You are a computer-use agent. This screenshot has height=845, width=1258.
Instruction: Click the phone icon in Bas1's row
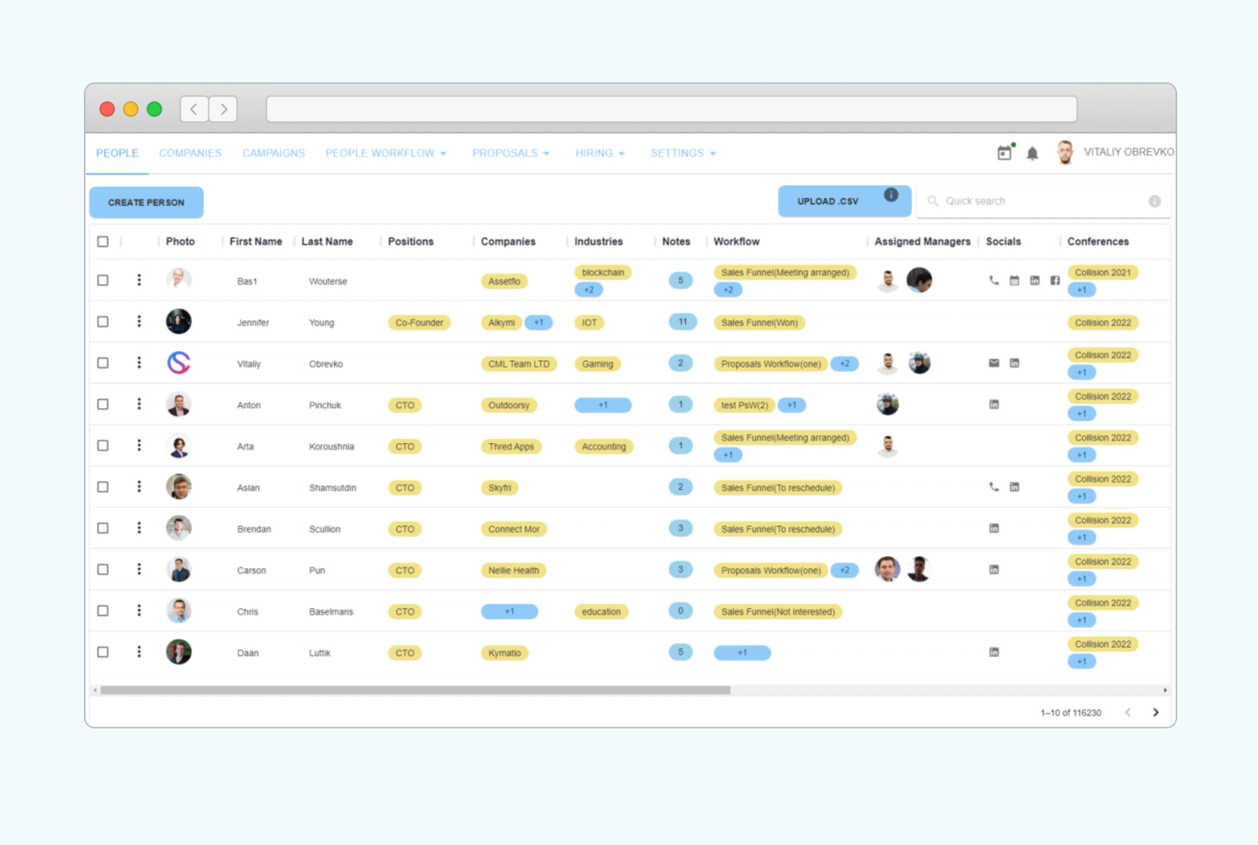point(994,281)
